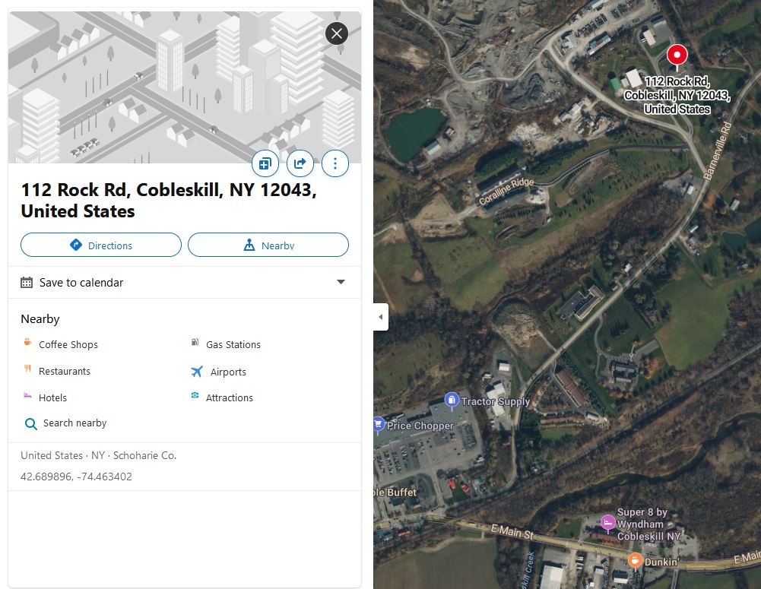This screenshot has width=761, height=589.
Task: Open the more options three-dot menu
Action: pyautogui.click(x=335, y=163)
